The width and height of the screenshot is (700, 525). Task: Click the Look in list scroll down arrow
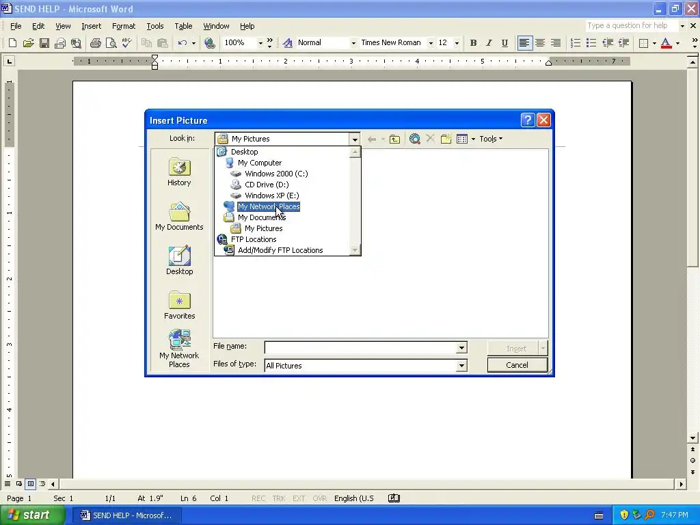click(x=355, y=250)
